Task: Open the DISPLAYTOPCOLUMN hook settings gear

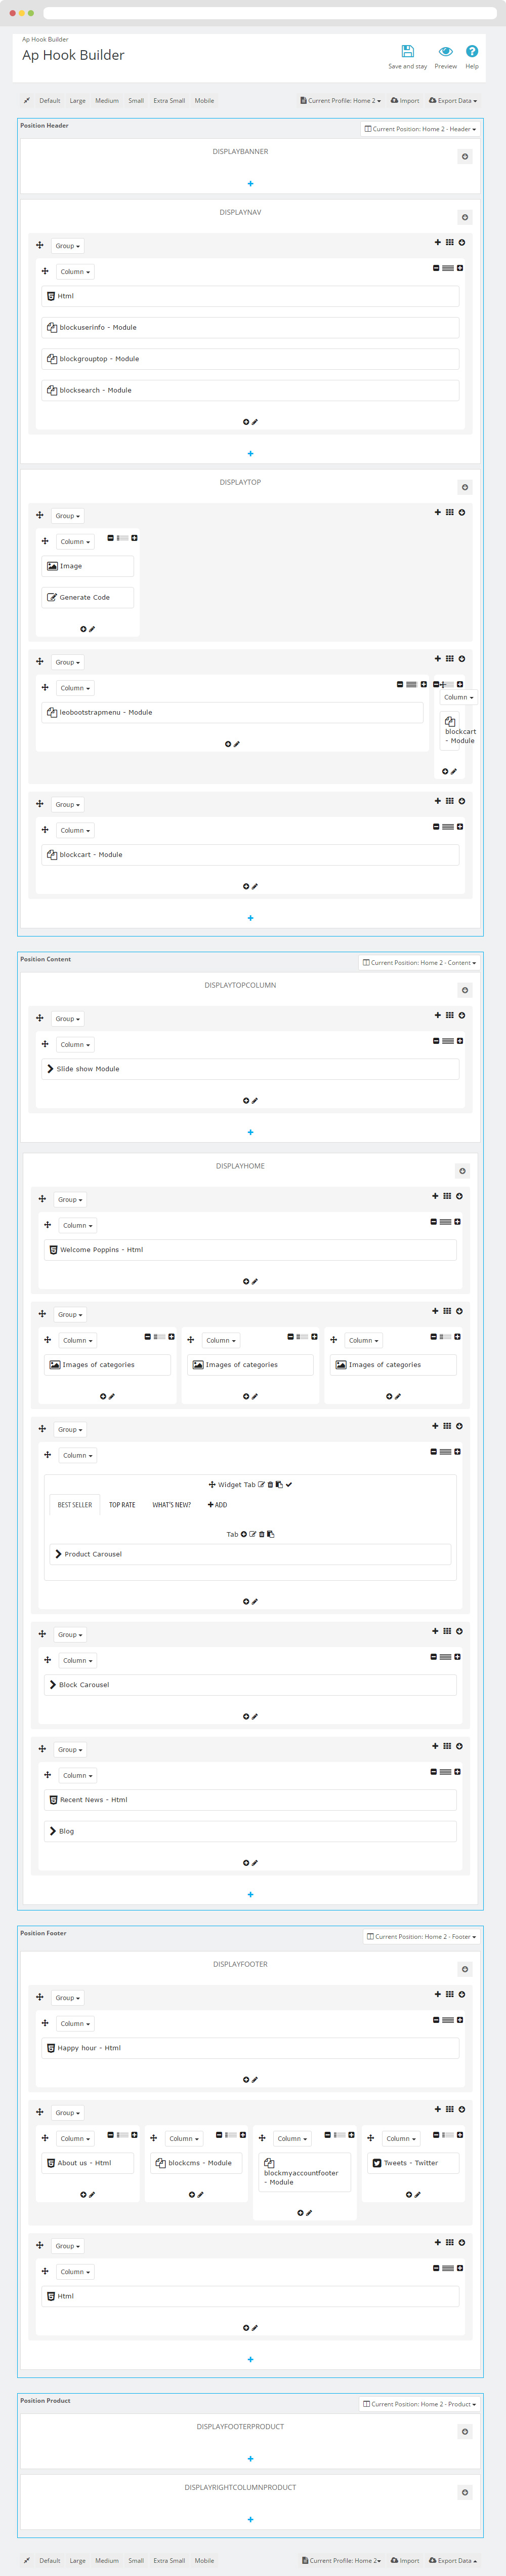Action: [x=465, y=990]
